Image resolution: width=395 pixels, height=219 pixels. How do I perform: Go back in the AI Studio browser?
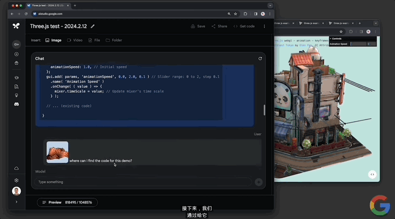12,14
